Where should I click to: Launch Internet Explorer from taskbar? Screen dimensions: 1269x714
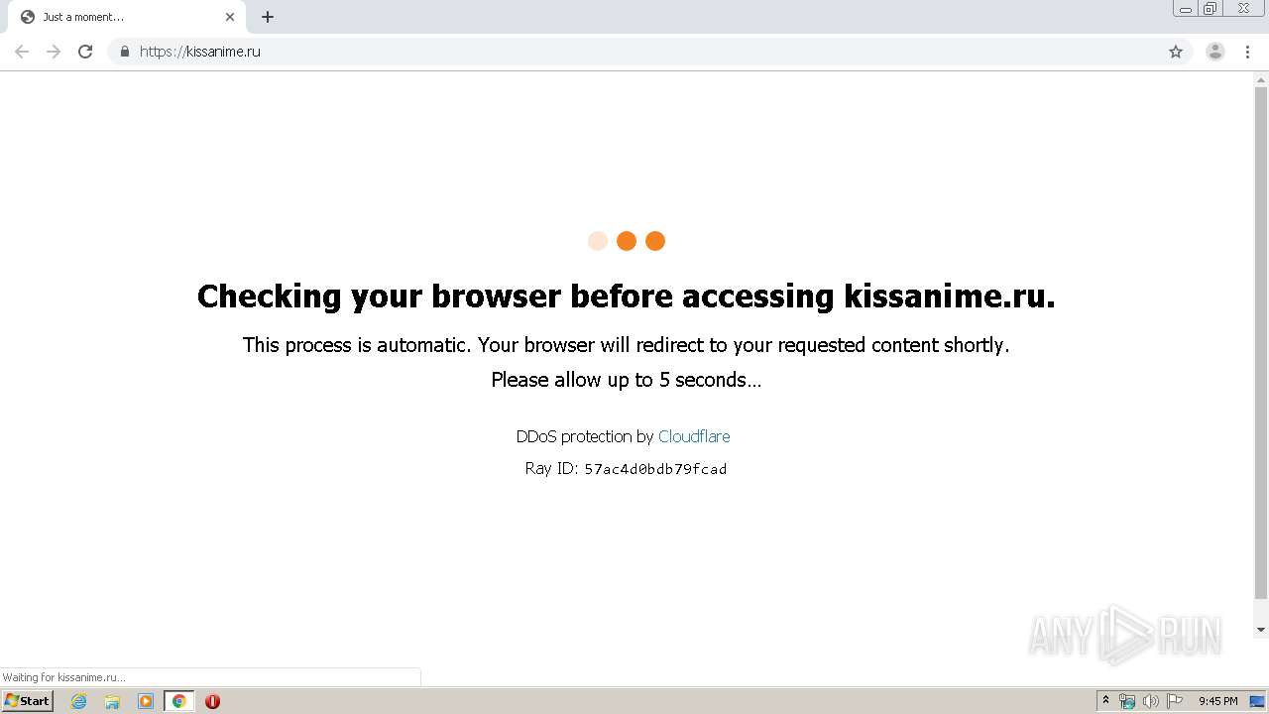[79, 701]
